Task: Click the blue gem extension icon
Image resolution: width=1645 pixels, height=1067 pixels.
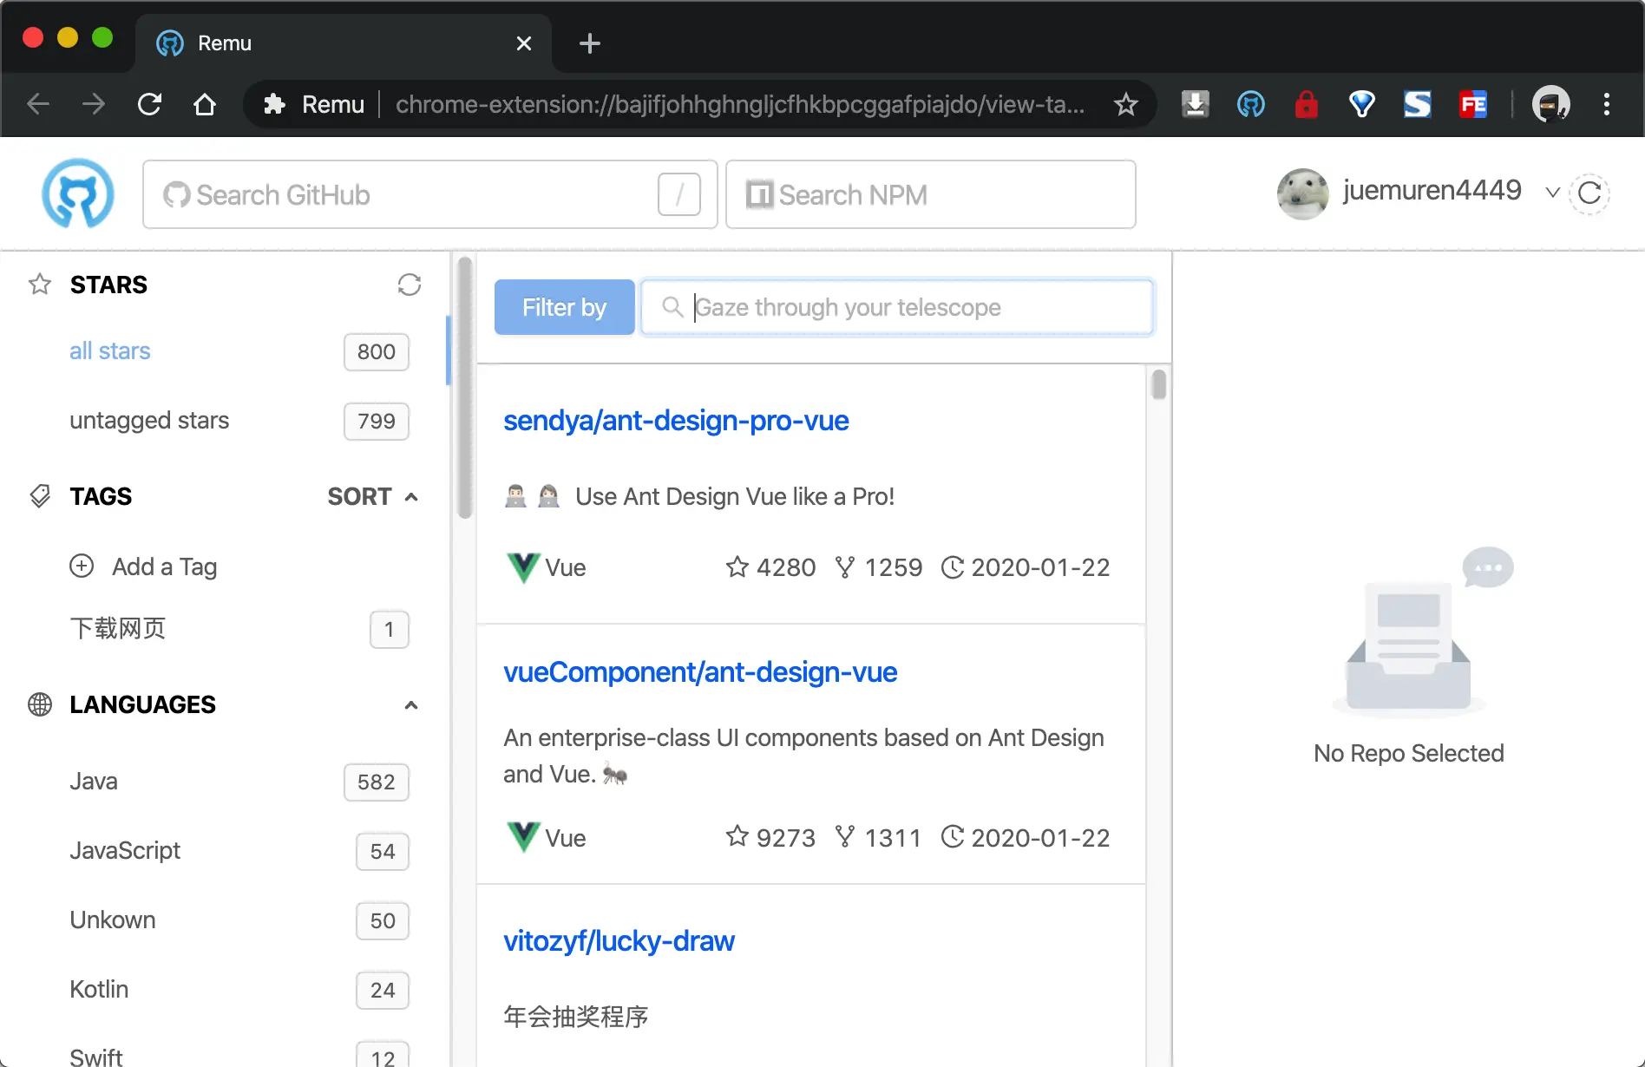Action: tap(1362, 104)
